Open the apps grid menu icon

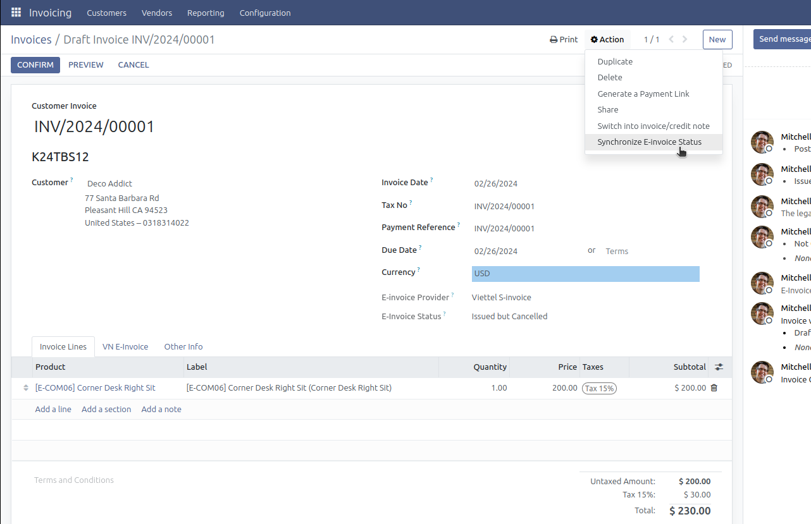click(16, 13)
